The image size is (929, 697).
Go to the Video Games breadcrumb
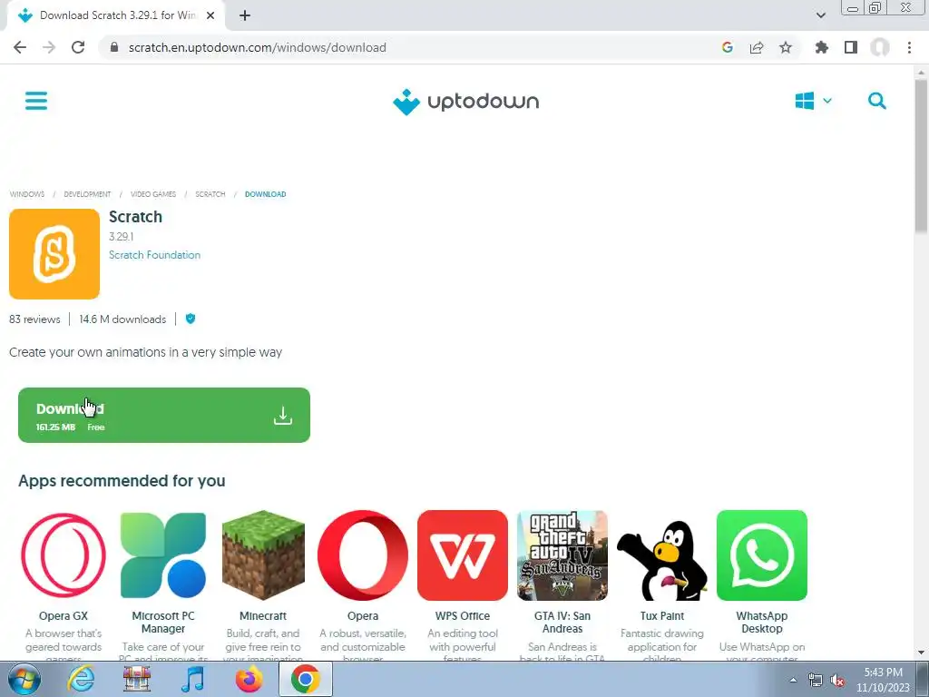coord(152,194)
